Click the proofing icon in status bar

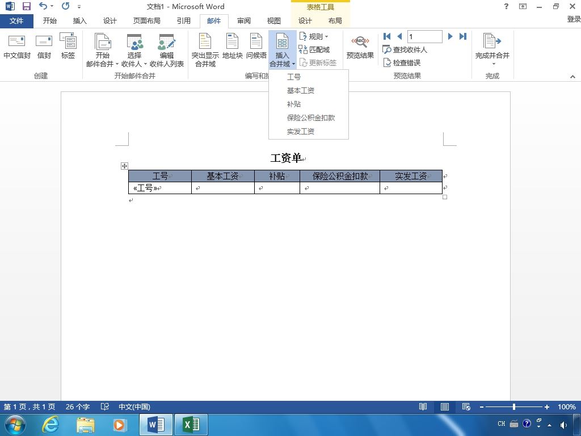[x=105, y=406]
